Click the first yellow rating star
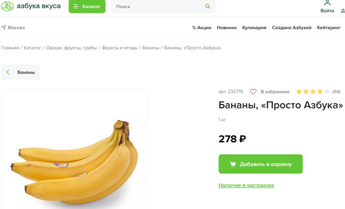This screenshot has width=345, height=209. click(x=299, y=92)
